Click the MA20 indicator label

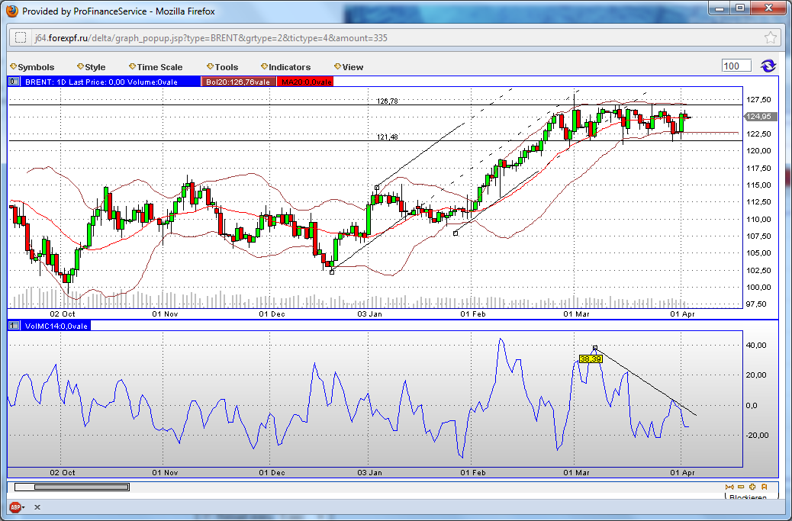[x=304, y=82]
